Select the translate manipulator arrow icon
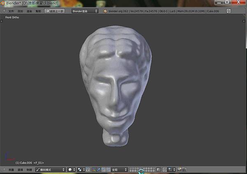Viewport: 247px width, 174px height. 98,169
